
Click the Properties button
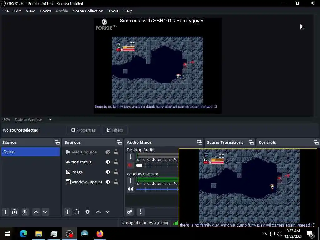point(83,130)
